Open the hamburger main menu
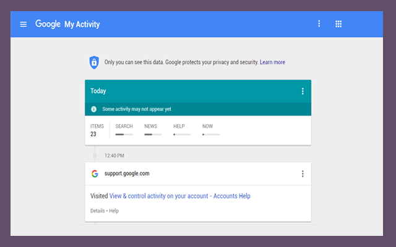This screenshot has height=247, width=396. [24, 24]
